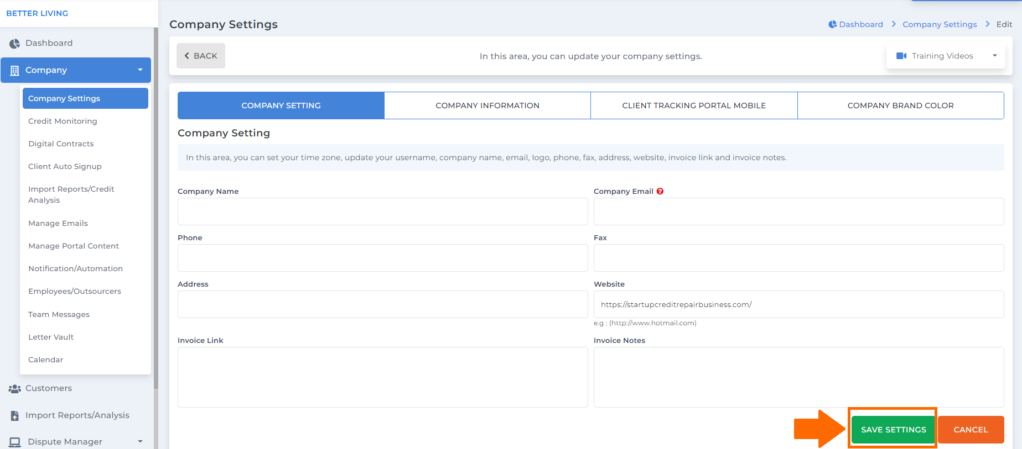1022x449 pixels.
Task: Click the Company Email input field
Action: pyautogui.click(x=798, y=212)
